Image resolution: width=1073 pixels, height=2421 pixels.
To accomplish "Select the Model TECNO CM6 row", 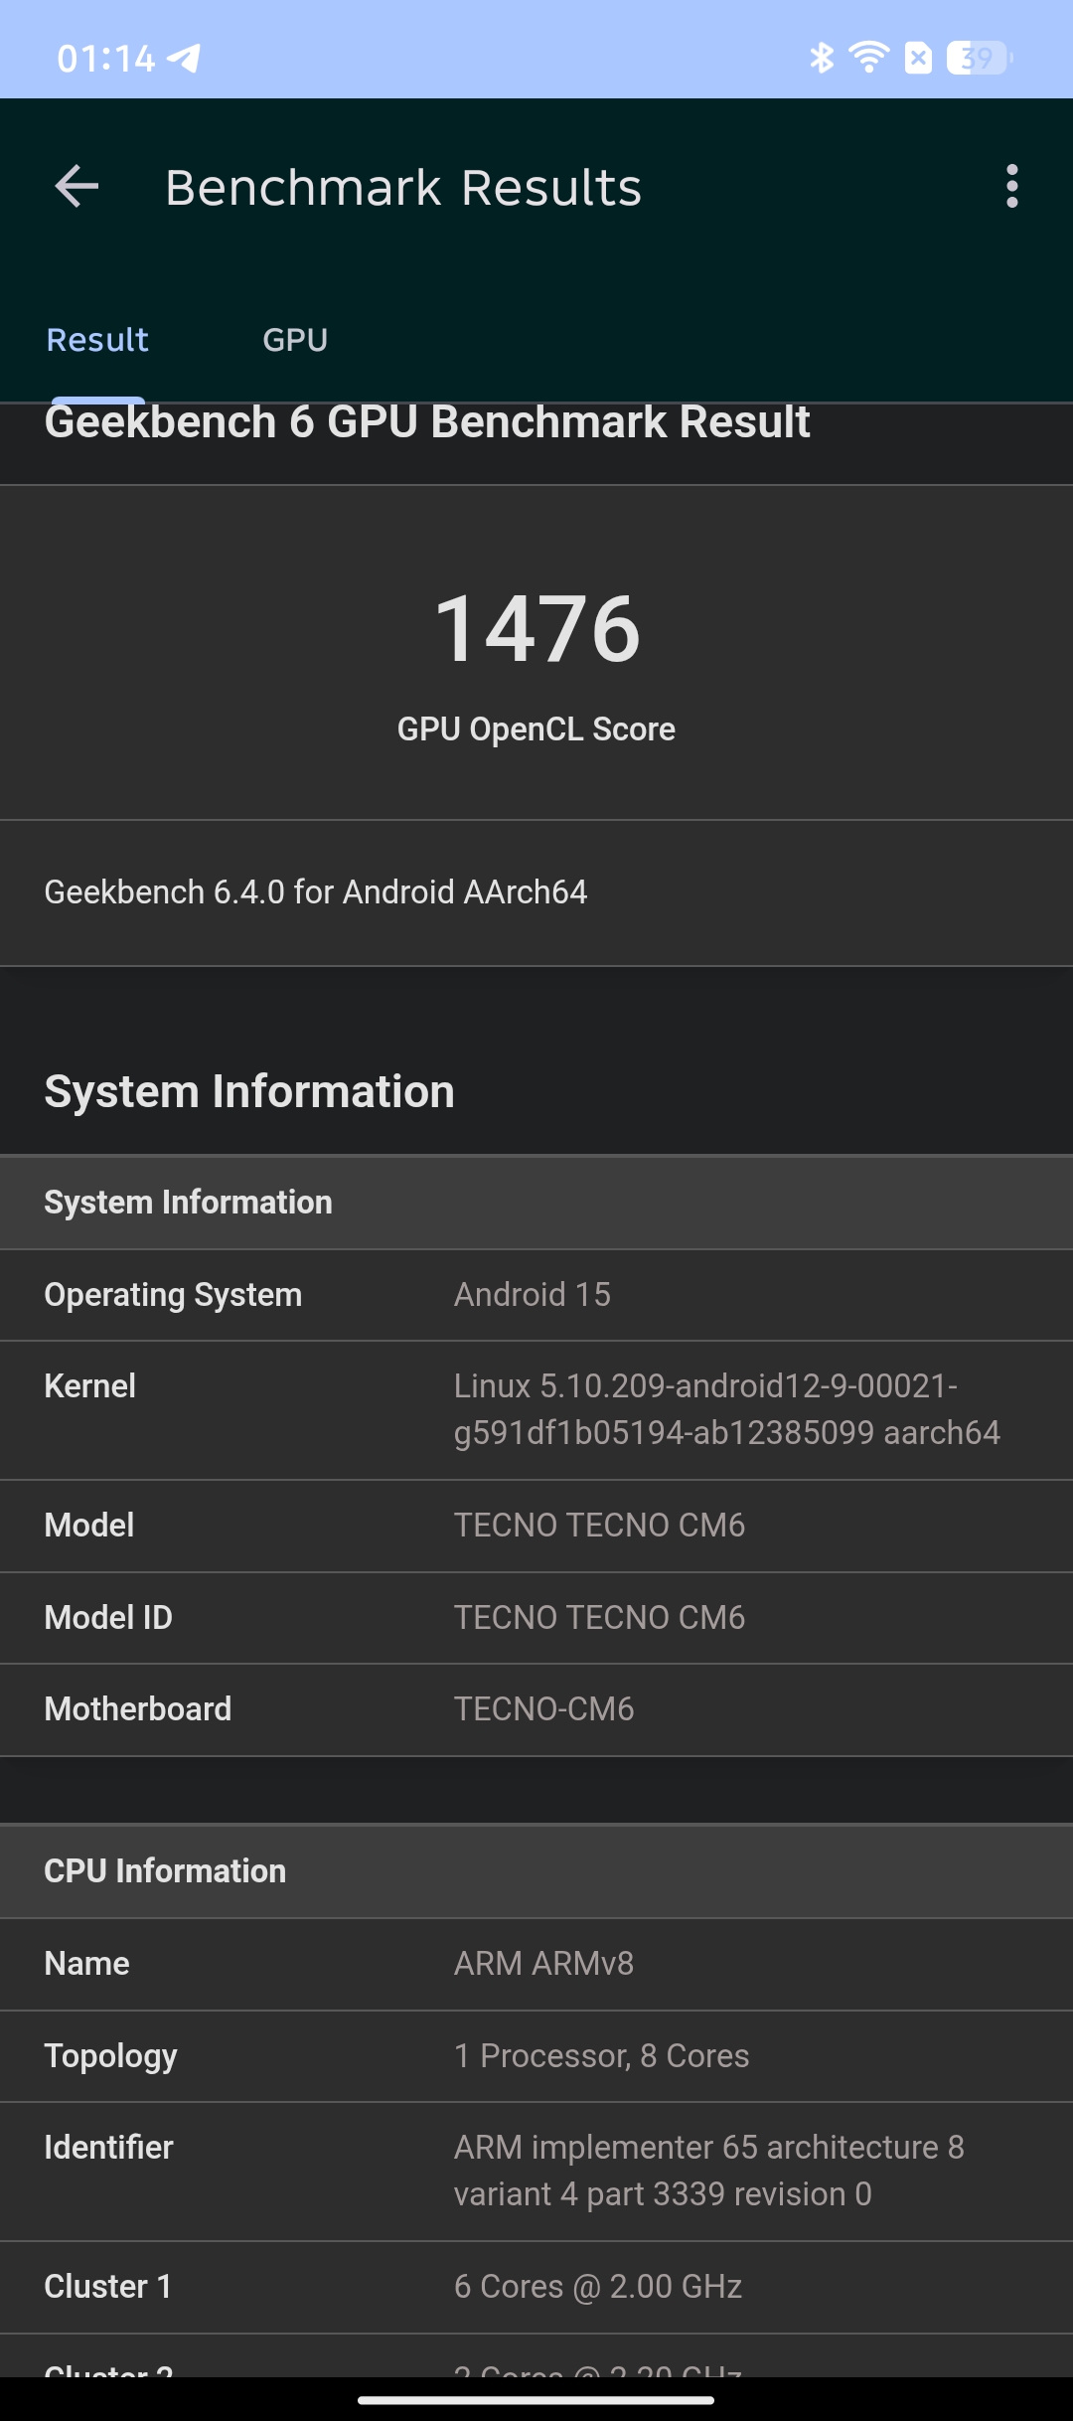I will click(536, 1526).
